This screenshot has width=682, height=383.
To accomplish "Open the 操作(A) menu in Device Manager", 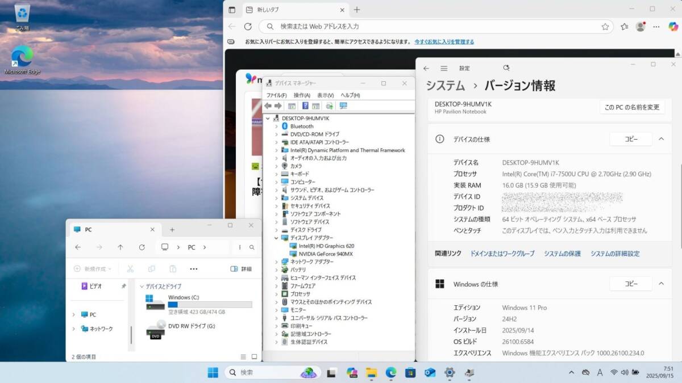I will [301, 95].
